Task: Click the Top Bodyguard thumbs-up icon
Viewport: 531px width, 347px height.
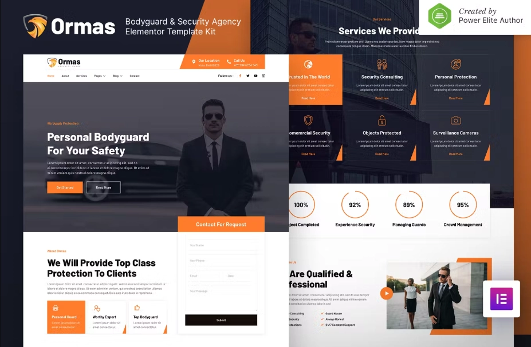Action: [x=137, y=308]
